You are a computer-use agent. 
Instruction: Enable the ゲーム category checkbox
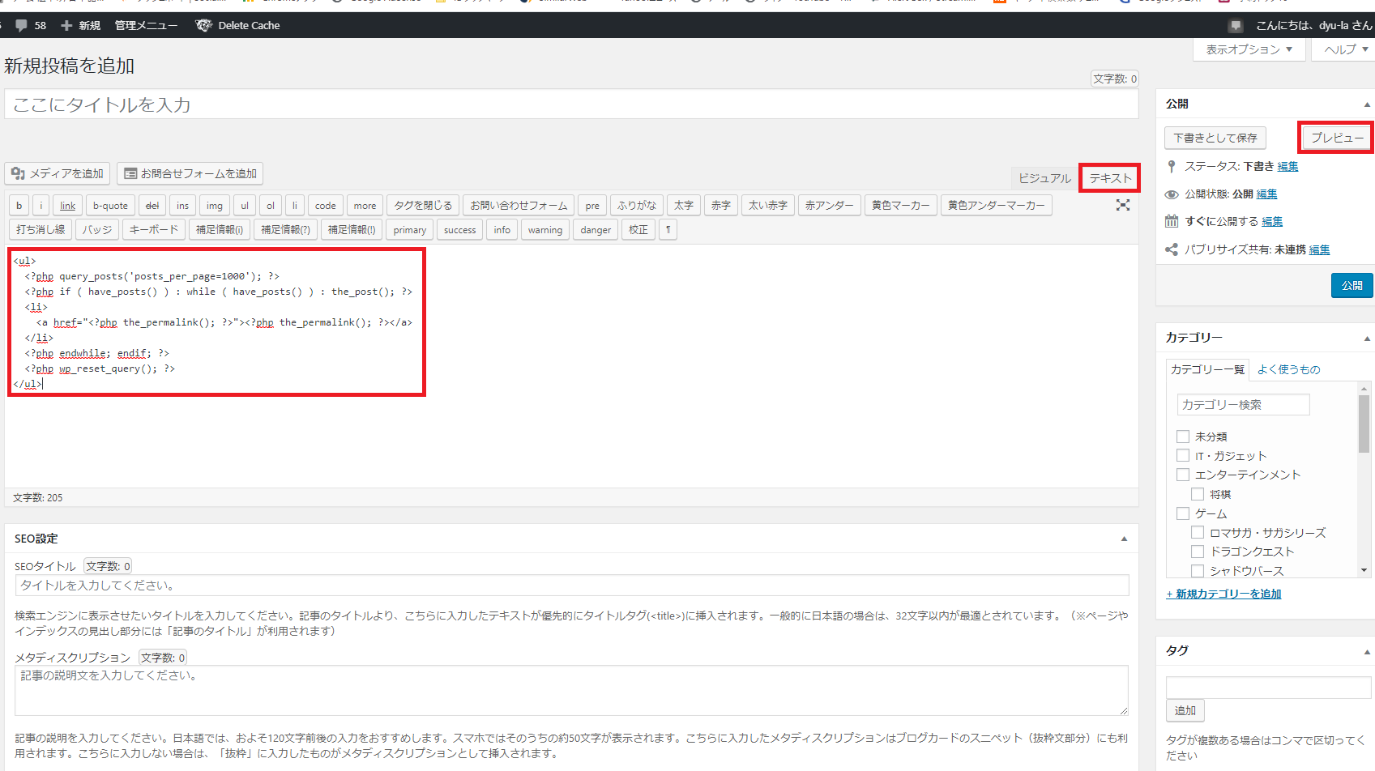pyautogui.click(x=1183, y=513)
